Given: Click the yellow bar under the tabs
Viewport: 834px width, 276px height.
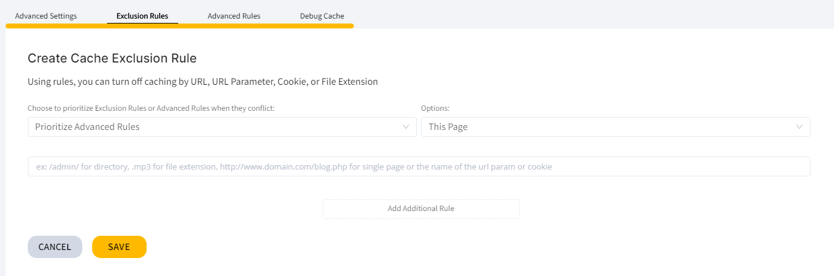Looking at the screenshot, I should [179, 26].
